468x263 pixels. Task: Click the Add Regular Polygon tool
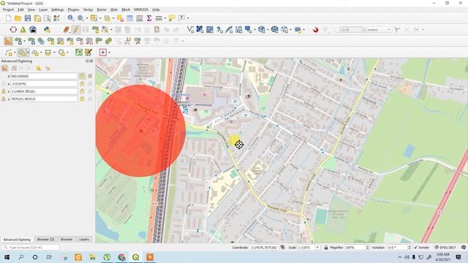click(61, 53)
